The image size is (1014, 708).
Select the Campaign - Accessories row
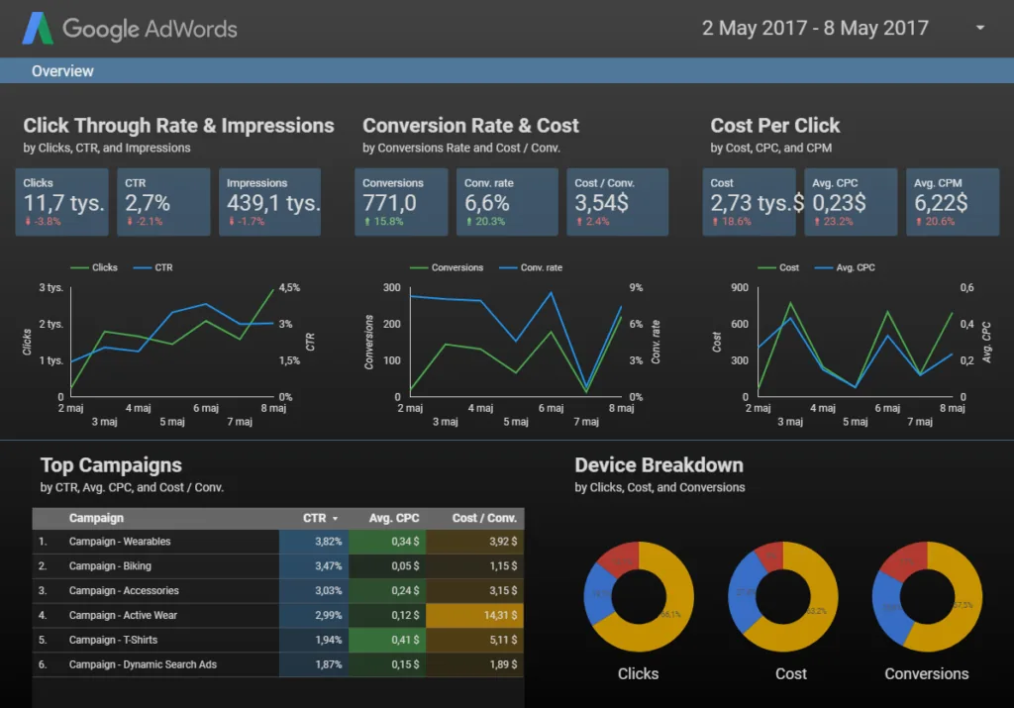(278, 591)
